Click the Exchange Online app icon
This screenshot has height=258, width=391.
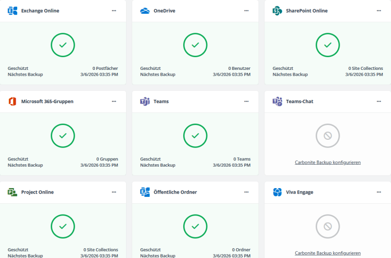13,11
